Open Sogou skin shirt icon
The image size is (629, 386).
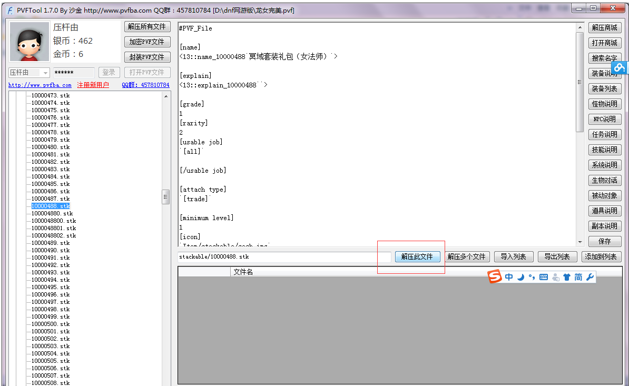click(x=567, y=277)
